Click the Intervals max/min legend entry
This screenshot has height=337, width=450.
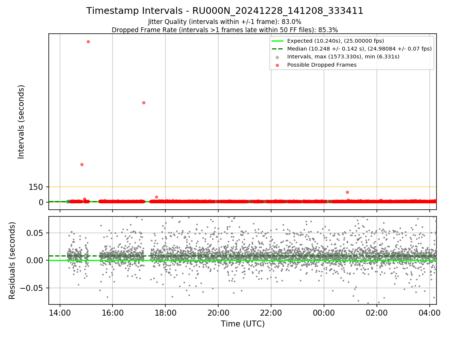click(343, 57)
